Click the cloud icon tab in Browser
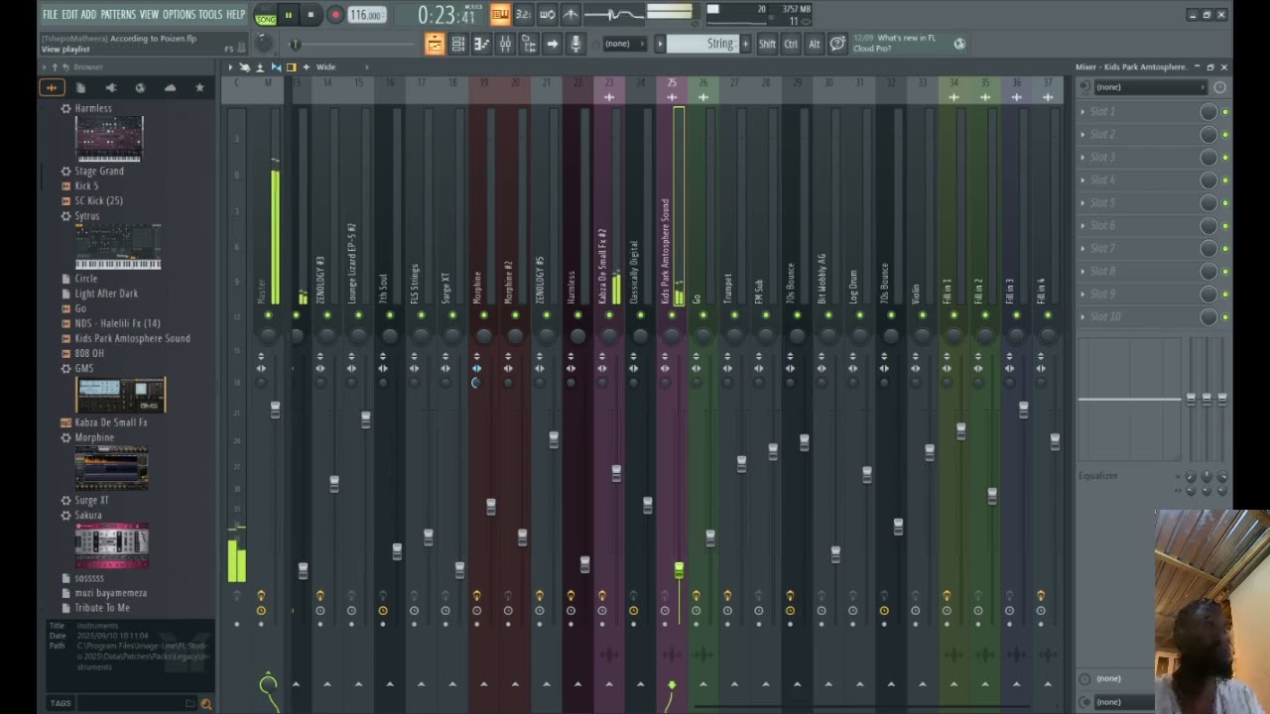This screenshot has height=714, width=1270. [x=170, y=88]
